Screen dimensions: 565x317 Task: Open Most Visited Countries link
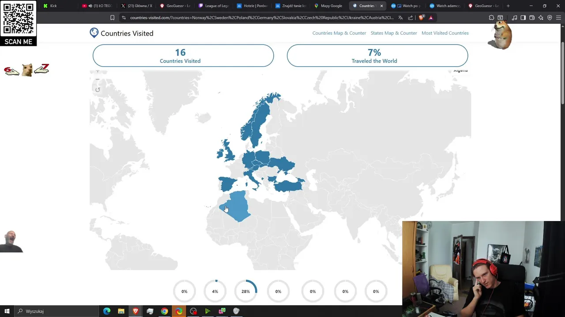point(445,33)
